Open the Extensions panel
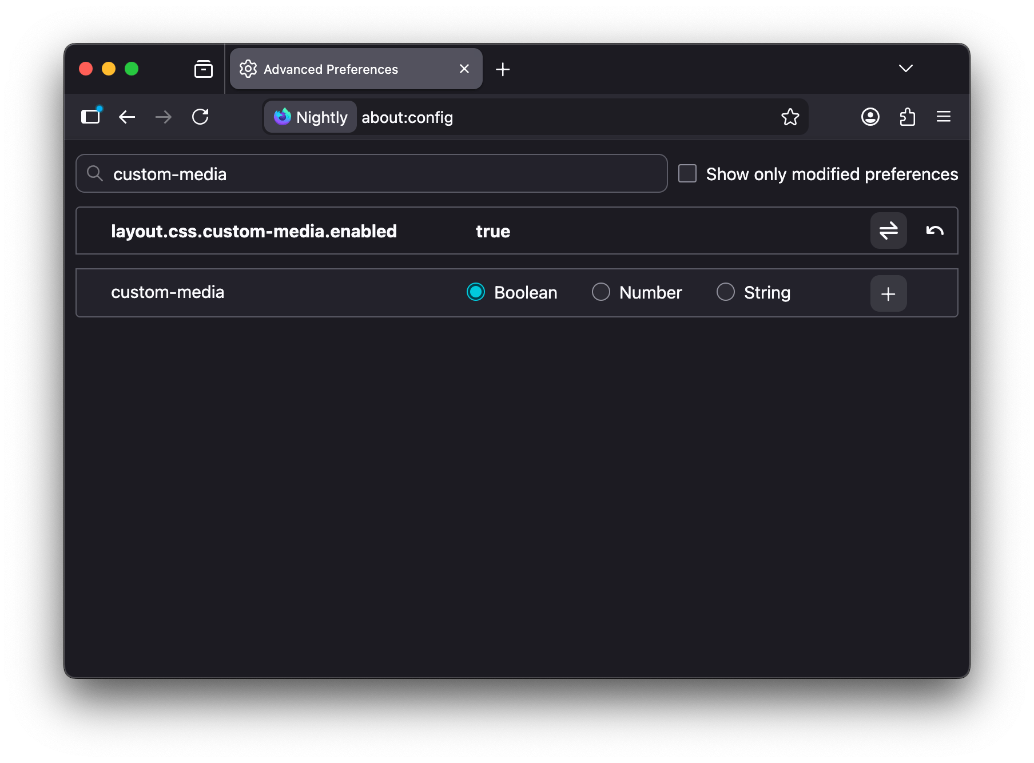Screen dimensions: 1034x763 907,117
